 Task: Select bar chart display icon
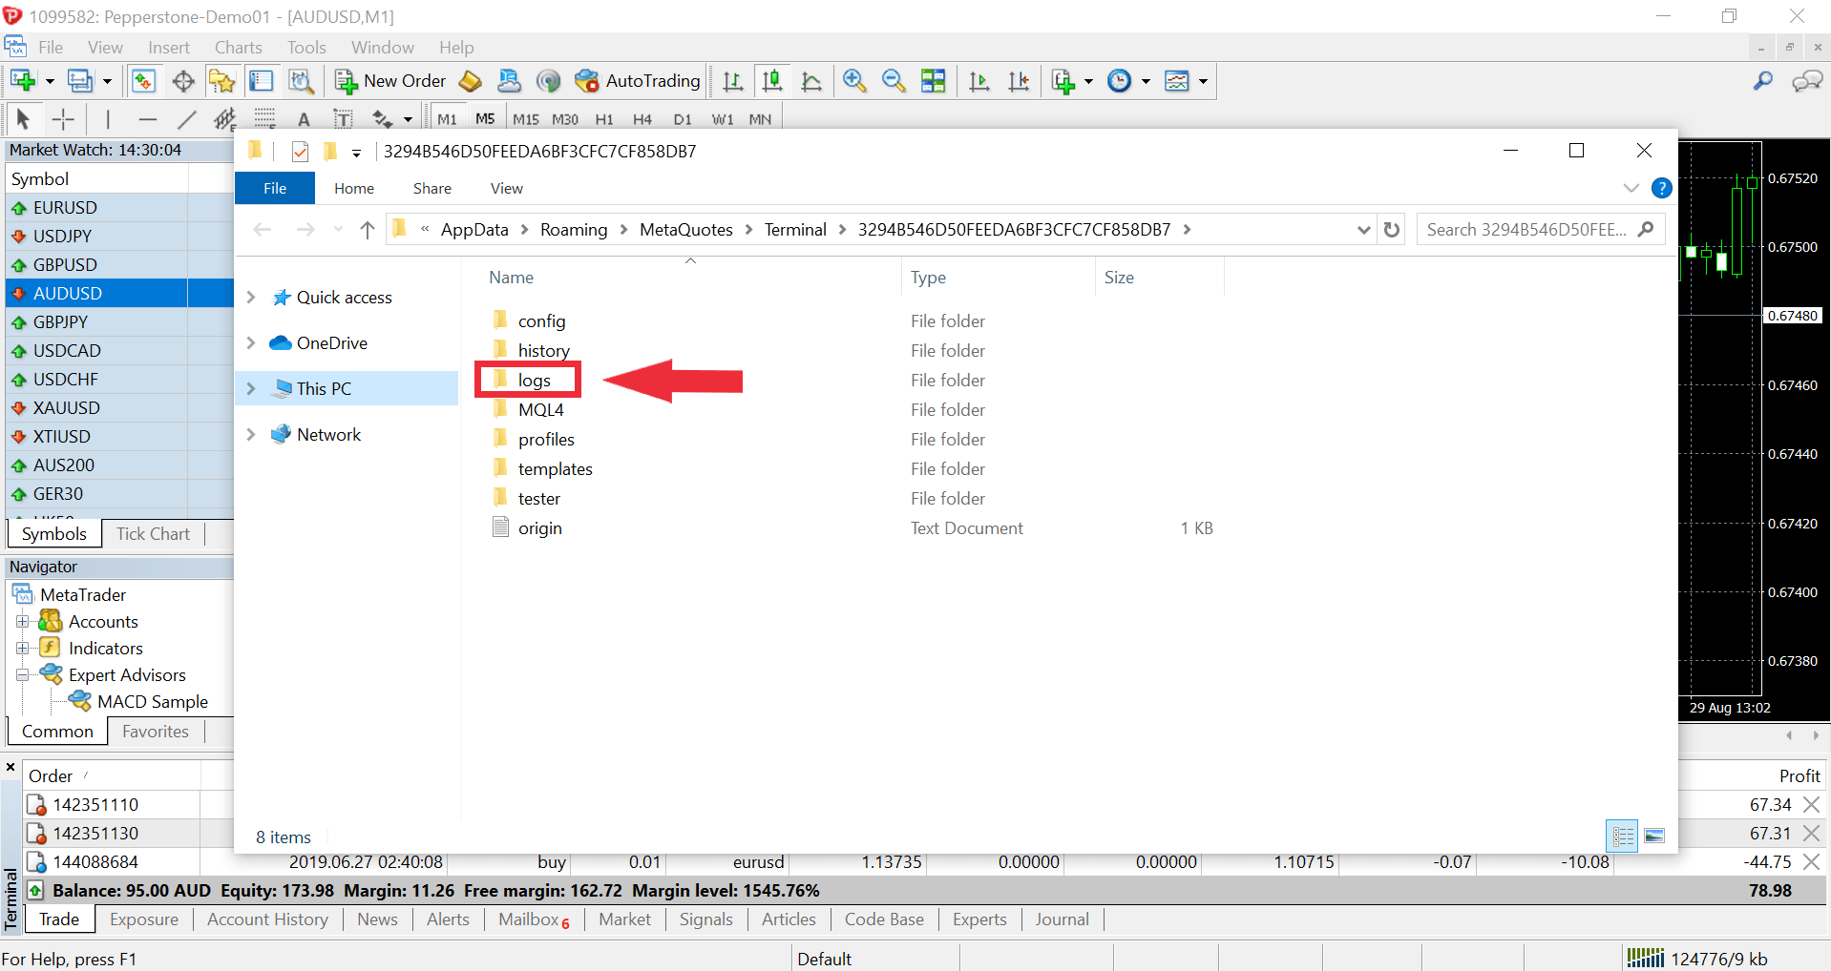coord(733,81)
